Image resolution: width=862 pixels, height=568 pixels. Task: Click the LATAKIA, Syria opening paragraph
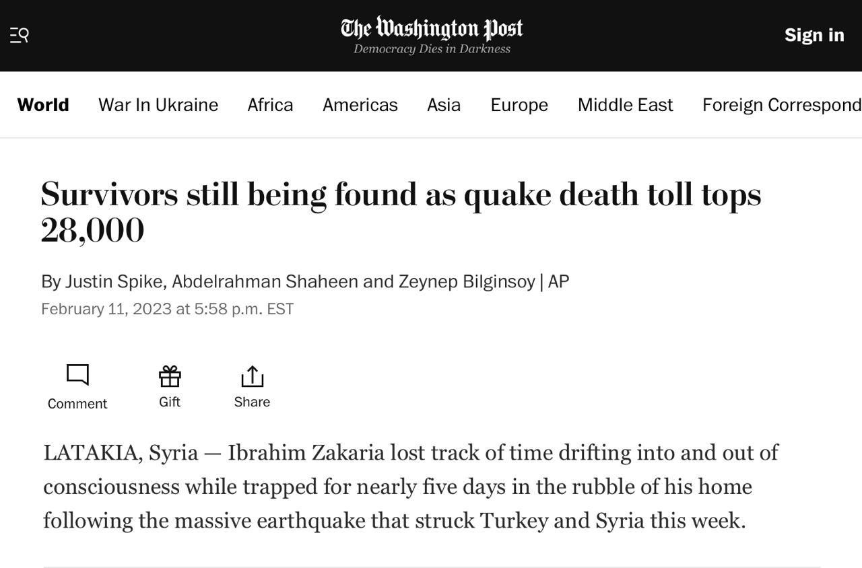pos(411,486)
